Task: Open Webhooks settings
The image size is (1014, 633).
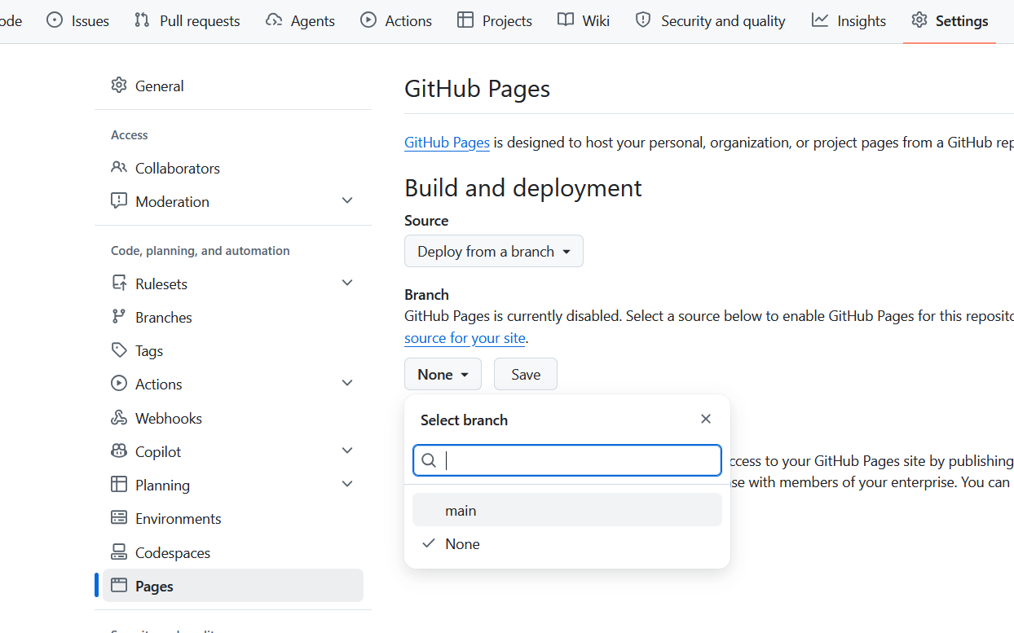Action: click(233, 418)
